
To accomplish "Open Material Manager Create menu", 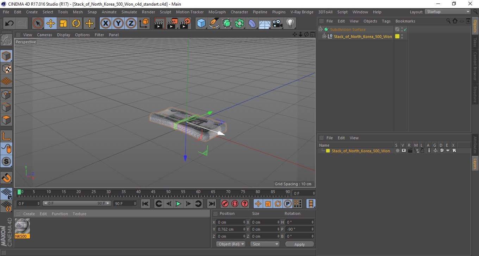I will coord(29,214).
